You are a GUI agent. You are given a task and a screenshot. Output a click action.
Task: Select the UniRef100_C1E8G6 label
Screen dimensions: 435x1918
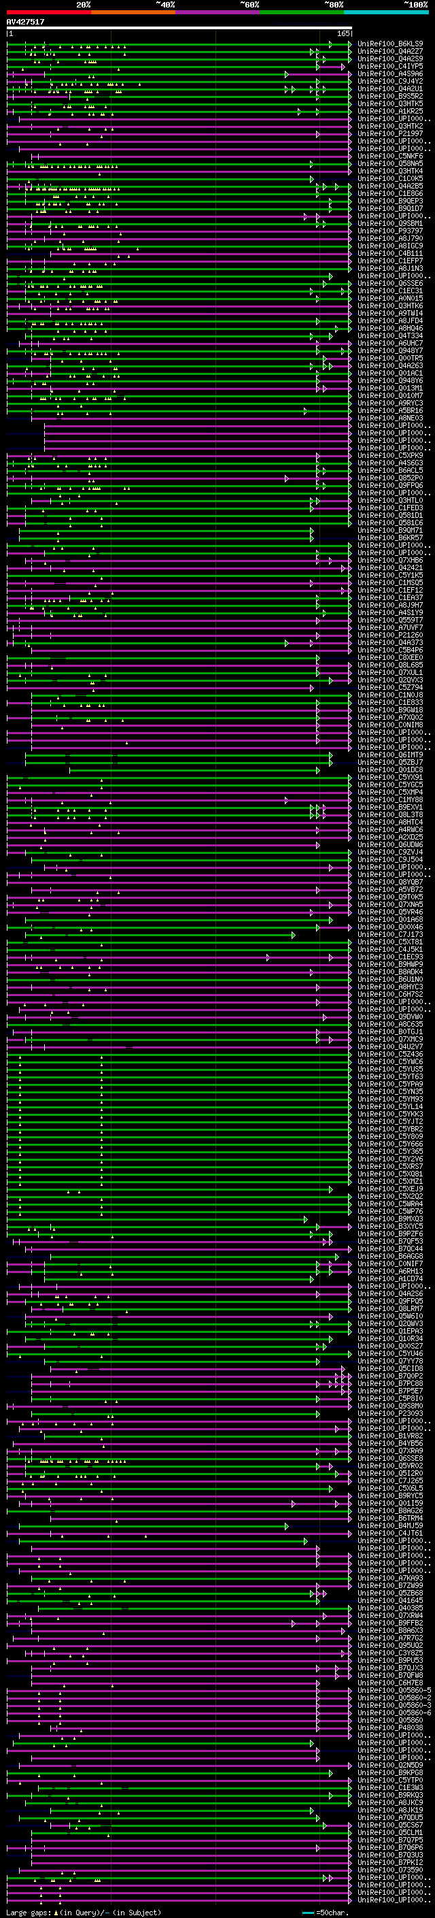pos(390,194)
